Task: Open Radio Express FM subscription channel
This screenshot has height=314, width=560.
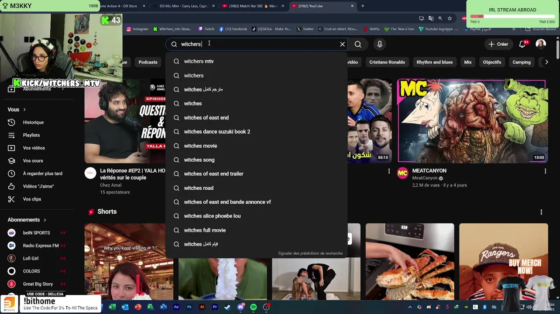Action: (41, 246)
